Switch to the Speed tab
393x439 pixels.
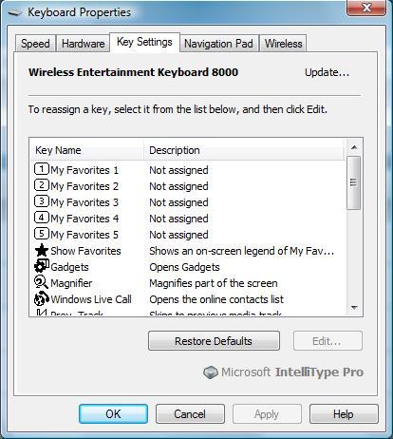click(x=35, y=44)
